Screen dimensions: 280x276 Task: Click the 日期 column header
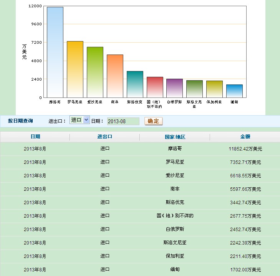(35, 137)
